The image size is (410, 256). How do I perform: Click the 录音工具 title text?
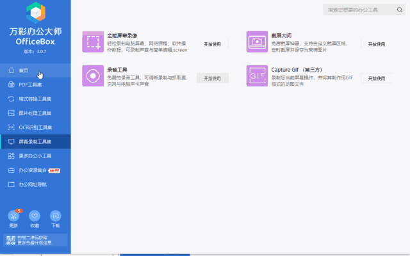[x=117, y=70]
